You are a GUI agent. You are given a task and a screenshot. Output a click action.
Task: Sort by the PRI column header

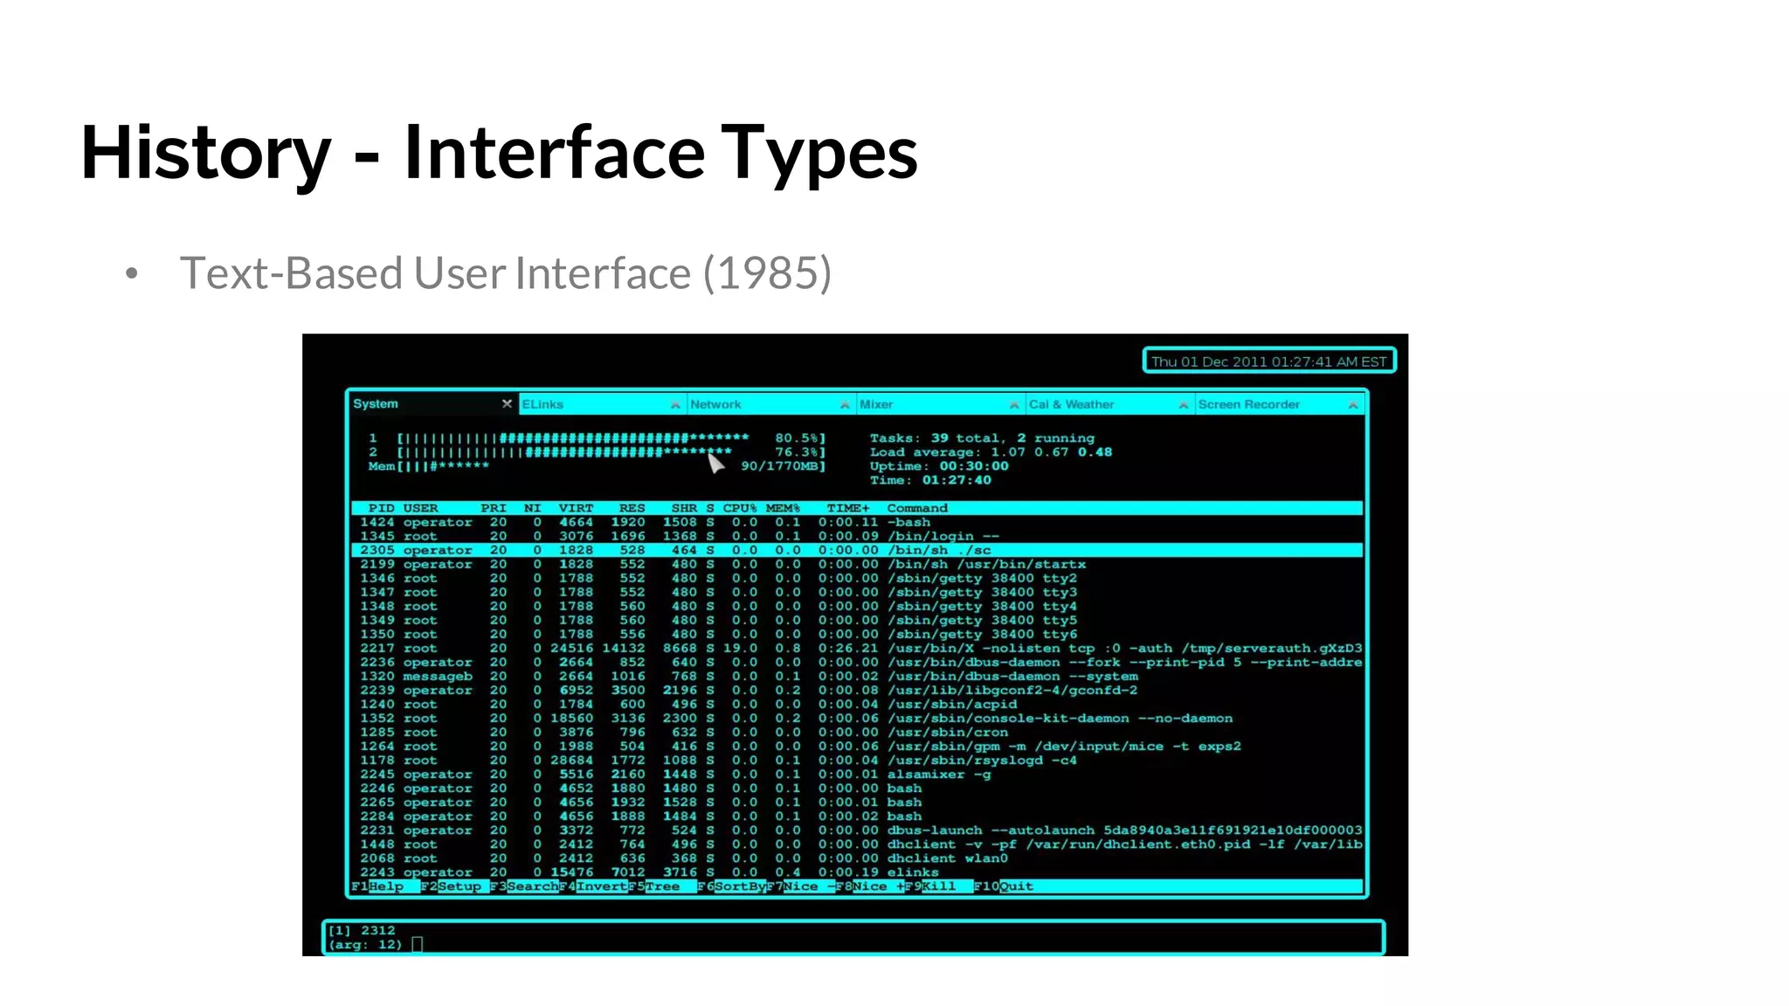(x=494, y=508)
